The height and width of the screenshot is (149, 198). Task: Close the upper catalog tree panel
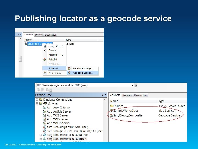click(x=21, y=34)
